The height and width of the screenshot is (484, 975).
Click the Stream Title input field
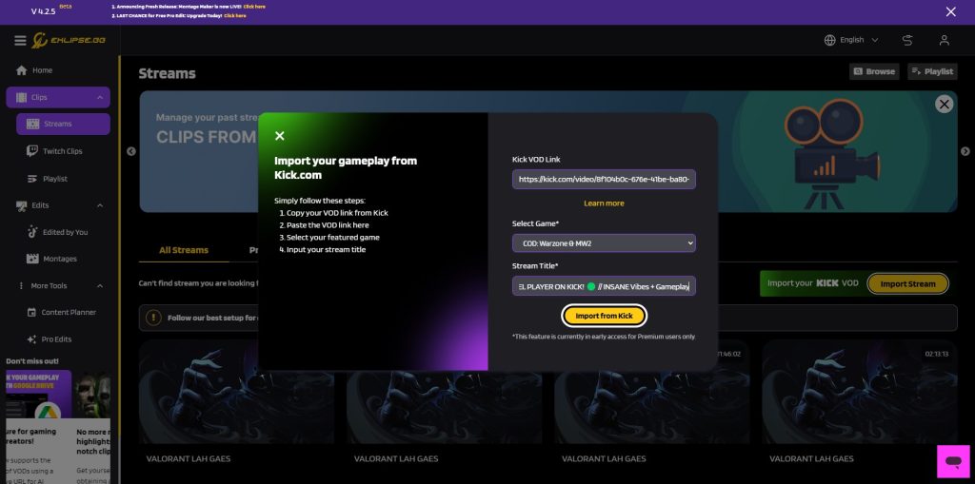(604, 286)
